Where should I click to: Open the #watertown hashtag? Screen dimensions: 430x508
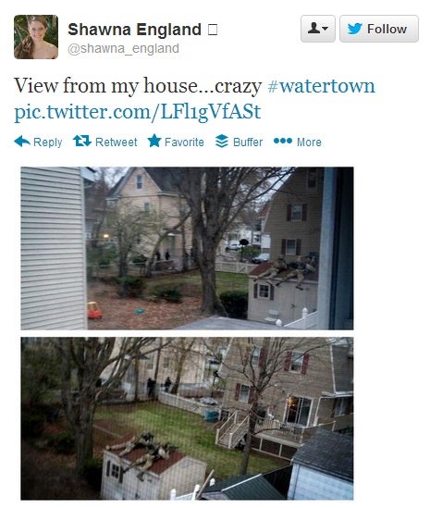tap(321, 86)
